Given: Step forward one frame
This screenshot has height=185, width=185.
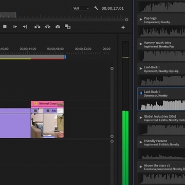Looking at the screenshot, I should pyautogui.click(x=15, y=27).
